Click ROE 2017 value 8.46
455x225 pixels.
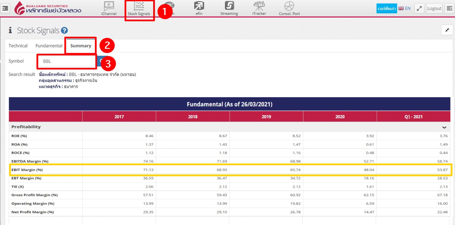coord(149,136)
